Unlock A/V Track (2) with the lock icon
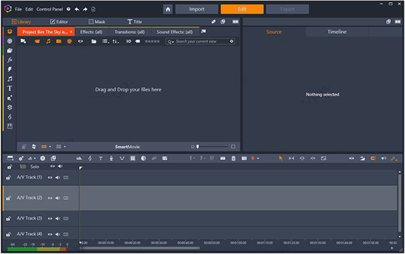Viewport: 405px width, 254px height. pyautogui.click(x=9, y=198)
